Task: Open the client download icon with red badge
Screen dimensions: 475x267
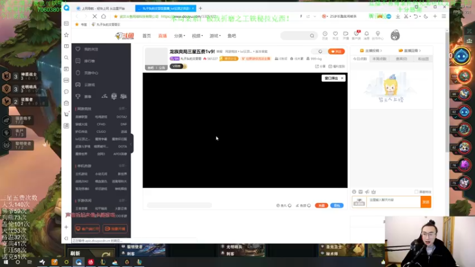Action: (356, 35)
